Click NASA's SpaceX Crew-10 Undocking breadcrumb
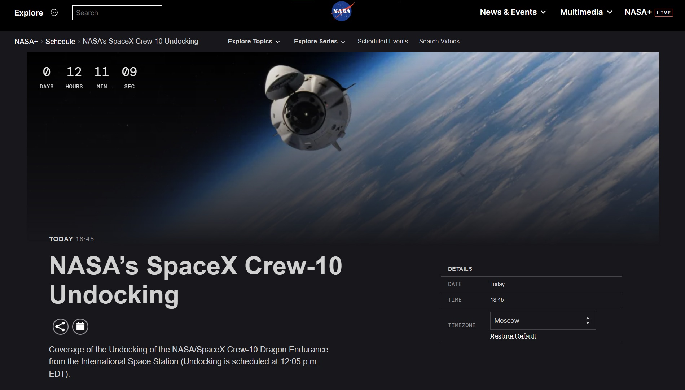 tap(140, 41)
